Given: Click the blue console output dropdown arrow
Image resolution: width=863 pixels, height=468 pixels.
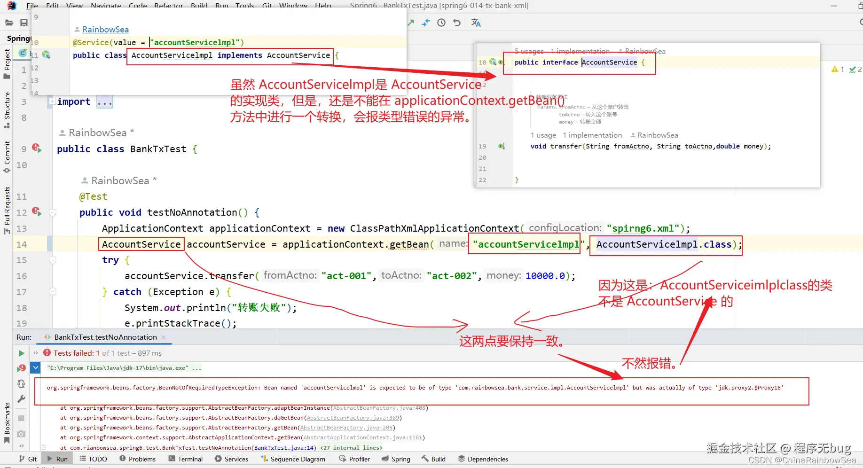Looking at the screenshot, I should [35, 367].
